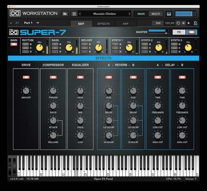Adjust the top-right main volume slider

185,14
